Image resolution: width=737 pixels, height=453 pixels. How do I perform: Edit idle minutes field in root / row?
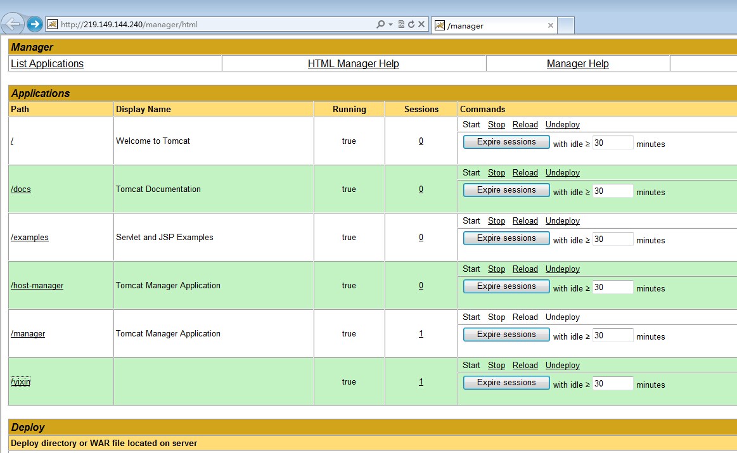613,143
